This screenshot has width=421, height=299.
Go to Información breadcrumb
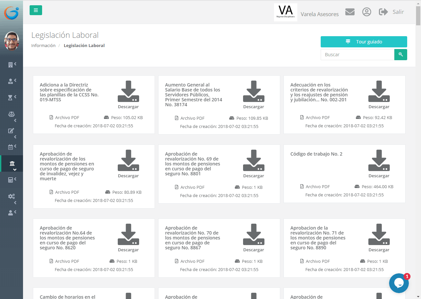[x=43, y=46]
